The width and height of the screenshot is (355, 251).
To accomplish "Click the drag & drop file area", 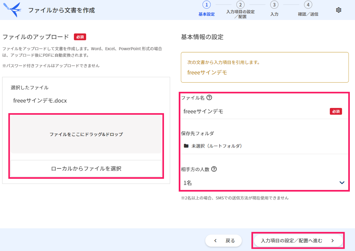I will [86, 134].
